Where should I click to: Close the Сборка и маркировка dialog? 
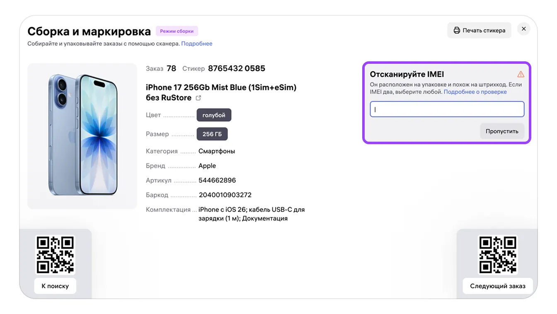coord(524,29)
